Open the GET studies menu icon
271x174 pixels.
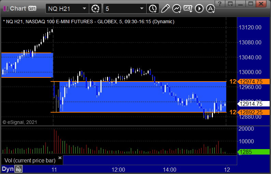pos(188,9)
